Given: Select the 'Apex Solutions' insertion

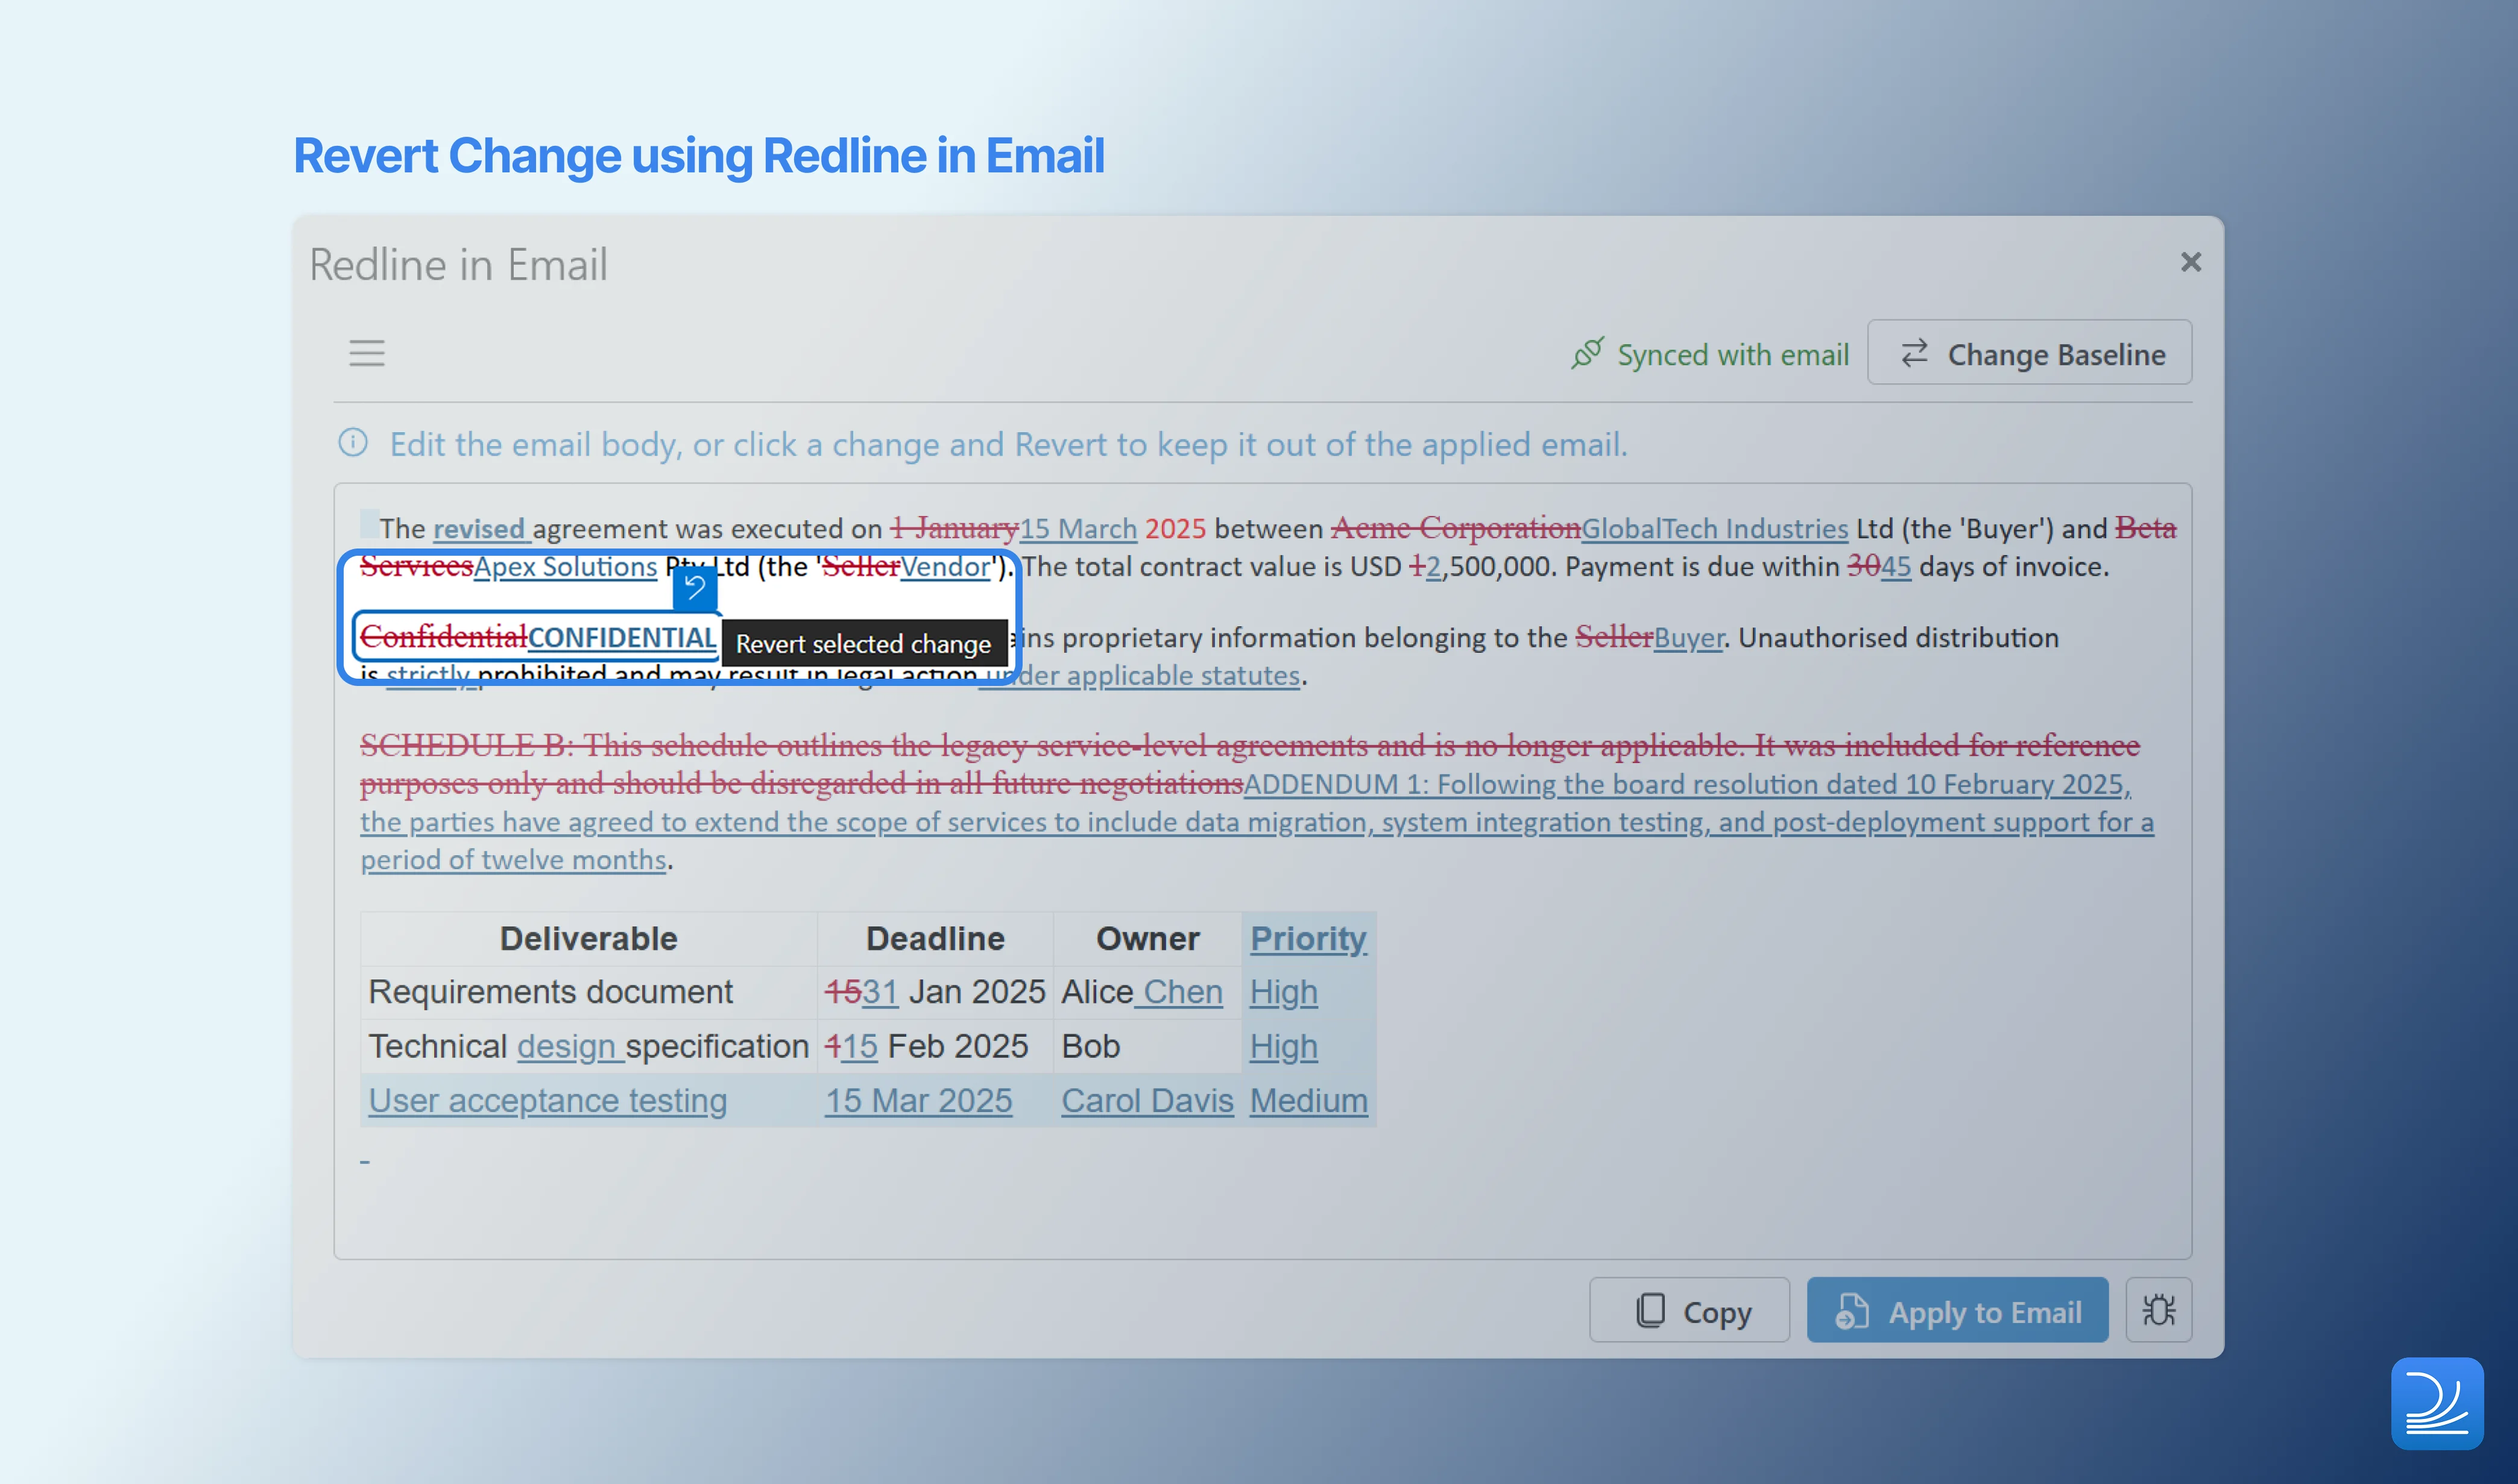Looking at the screenshot, I should [x=565, y=566].
